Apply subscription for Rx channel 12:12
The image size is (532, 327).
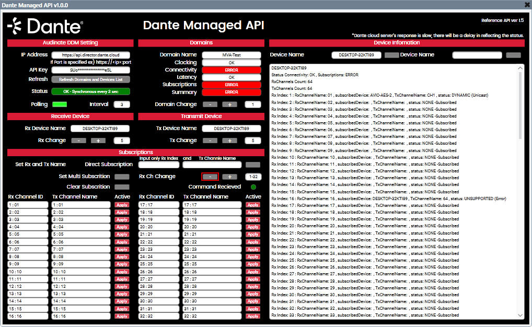[x=122, y=287]
